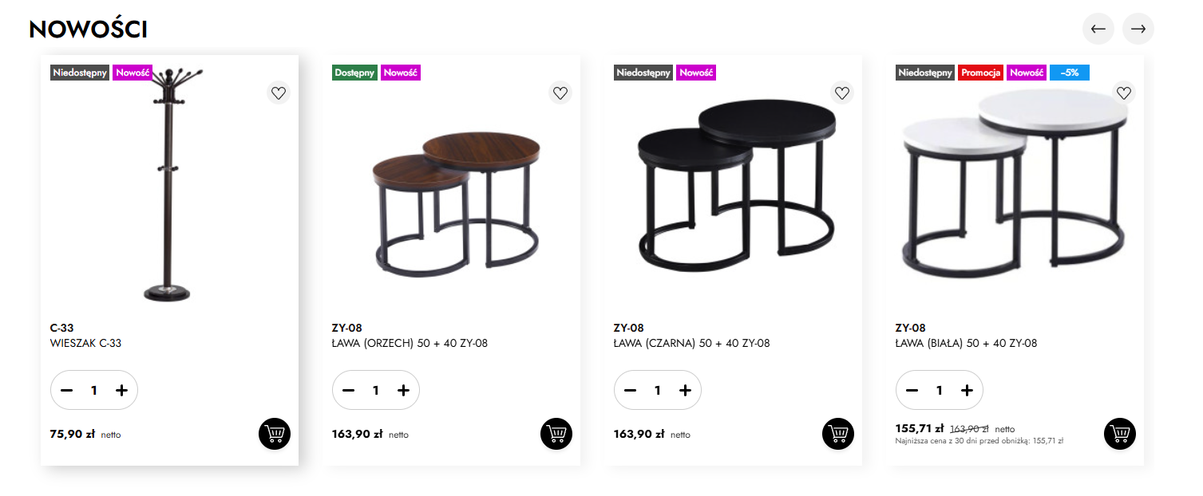Decrease quantity of ŁAWA (BIAŁA)
1203x496 pixels.
912,390
